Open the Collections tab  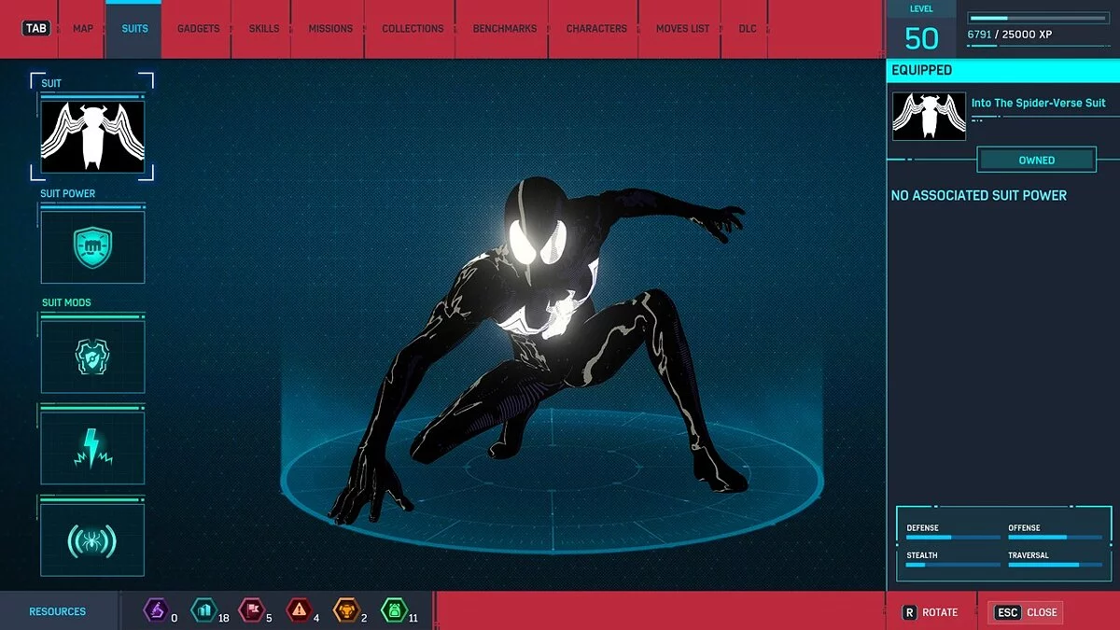(x=413, y=29)
